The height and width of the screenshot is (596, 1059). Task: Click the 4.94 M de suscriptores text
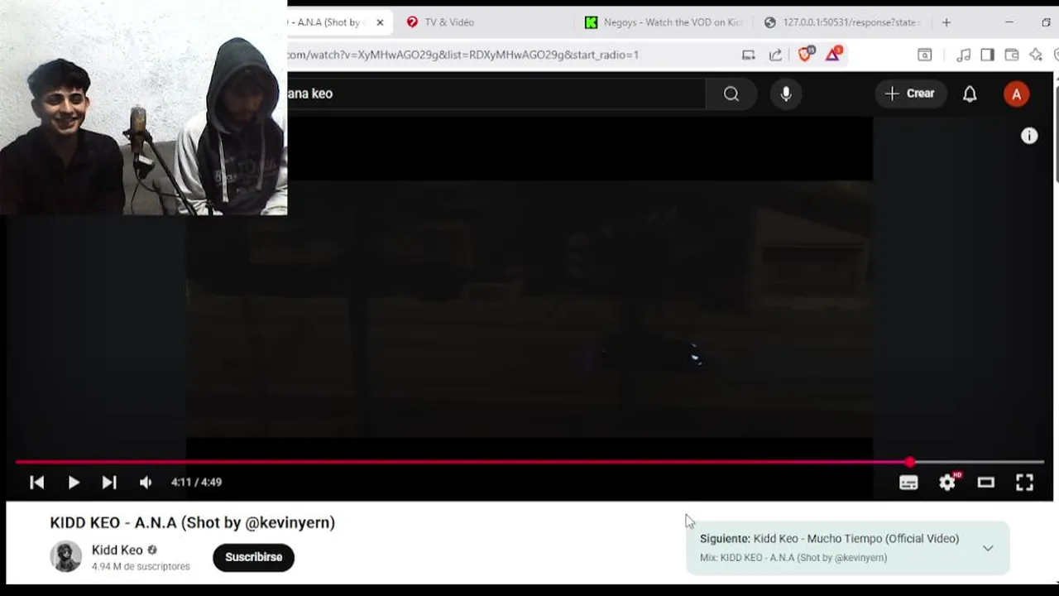pyautogui.click(x=141, y=566)
